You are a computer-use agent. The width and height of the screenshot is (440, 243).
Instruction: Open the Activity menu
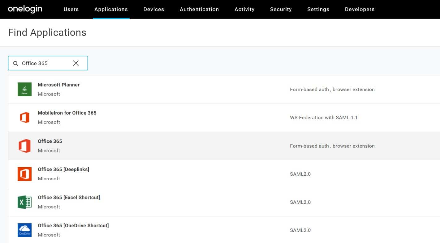click(x=244, y=9)
